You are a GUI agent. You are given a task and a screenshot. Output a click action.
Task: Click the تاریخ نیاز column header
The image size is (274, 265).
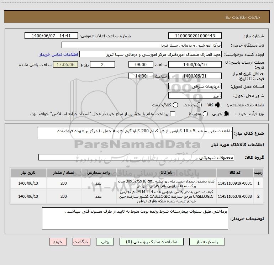point(28,173)
